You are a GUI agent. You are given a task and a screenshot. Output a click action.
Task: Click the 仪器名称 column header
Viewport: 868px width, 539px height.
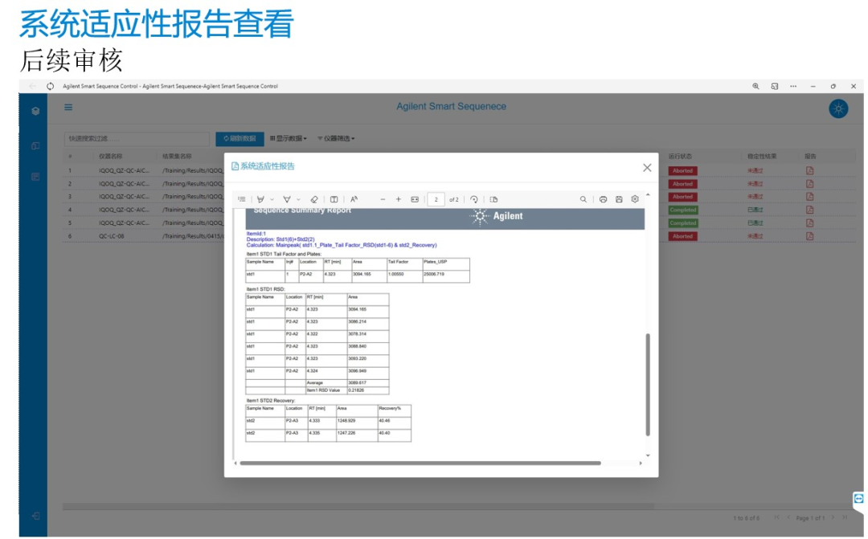coord(111,157)
